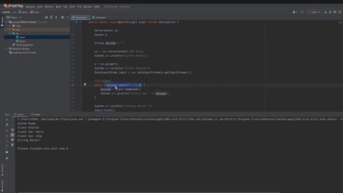Viewport: 343px width, 193px height.
Task: Click the print icon in Run console toolbar
Action: pos(12,139)
